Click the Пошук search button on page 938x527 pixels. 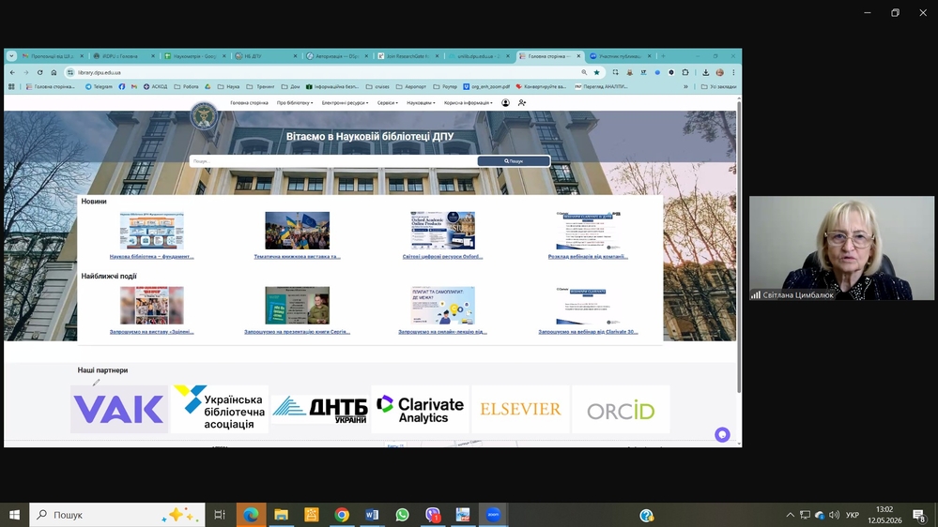pos(514,160)
